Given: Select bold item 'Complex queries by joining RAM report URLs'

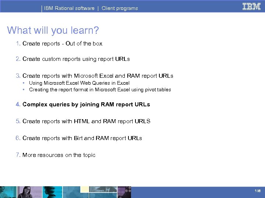Looking at the screenshot, I should [86, 104].
